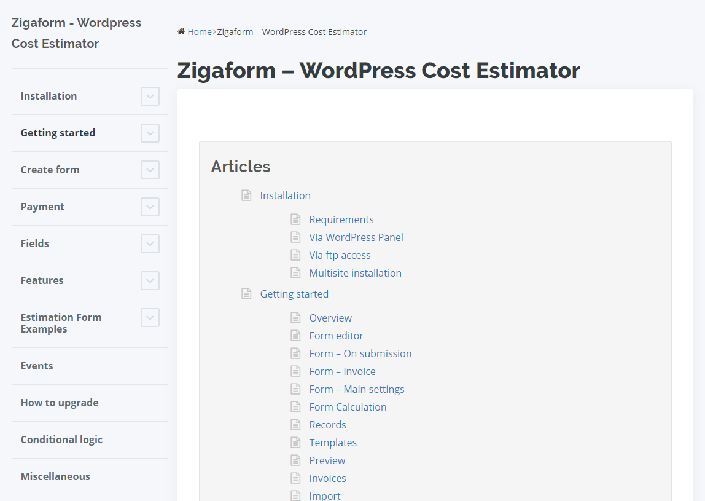Open Fields in the sidebar
The height and width of the screenshot is (501, 705).
click(x=34, y=243)
